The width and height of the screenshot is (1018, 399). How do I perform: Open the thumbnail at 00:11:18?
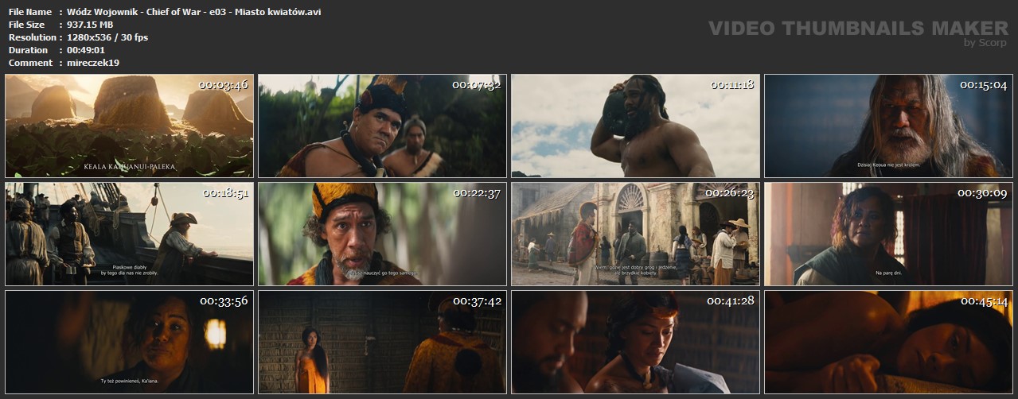pyautogui.click(x=635, y=126)
